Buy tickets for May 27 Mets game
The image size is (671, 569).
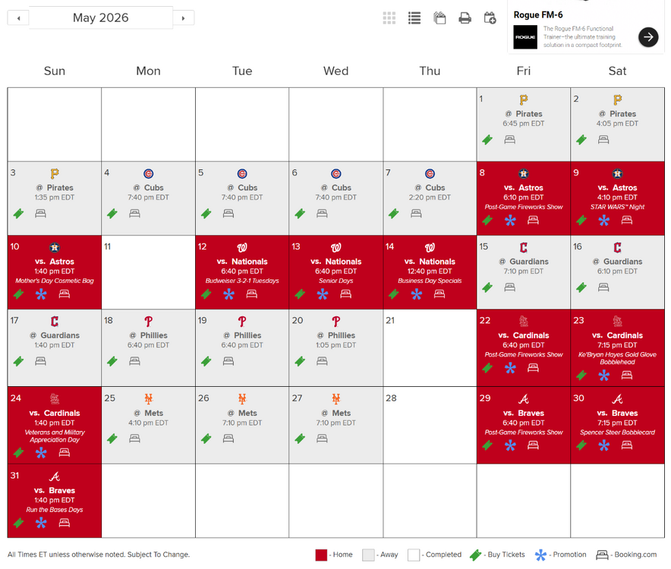pos(300,439)
